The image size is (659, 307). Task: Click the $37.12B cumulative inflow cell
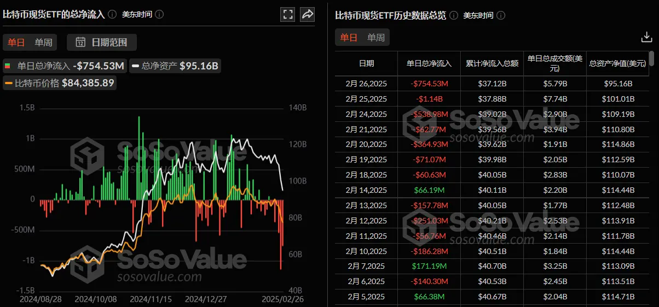[492, 84]
